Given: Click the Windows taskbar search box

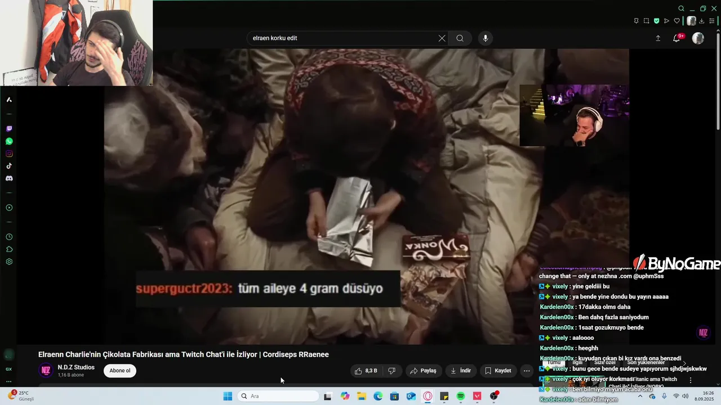Looking at the screenshot, I should 278,396.
